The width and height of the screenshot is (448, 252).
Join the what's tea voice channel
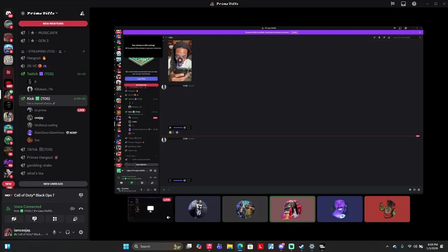coord(53,173)
